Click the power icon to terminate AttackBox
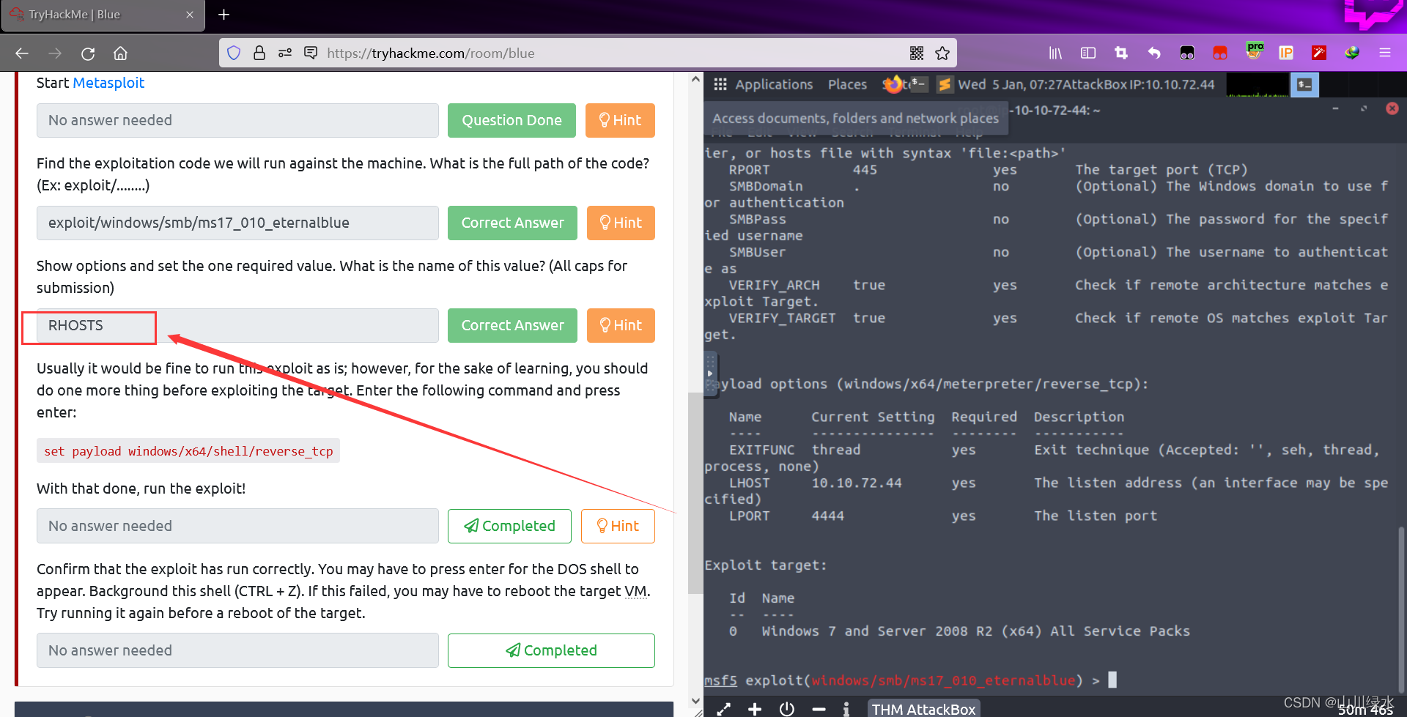Image resolution: width=1407 pixels, height=717 pixels. (x=787, y=709)
